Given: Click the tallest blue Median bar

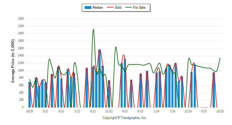Looking at the screenshot, I should pyautogui.click(x=99, y=78).
